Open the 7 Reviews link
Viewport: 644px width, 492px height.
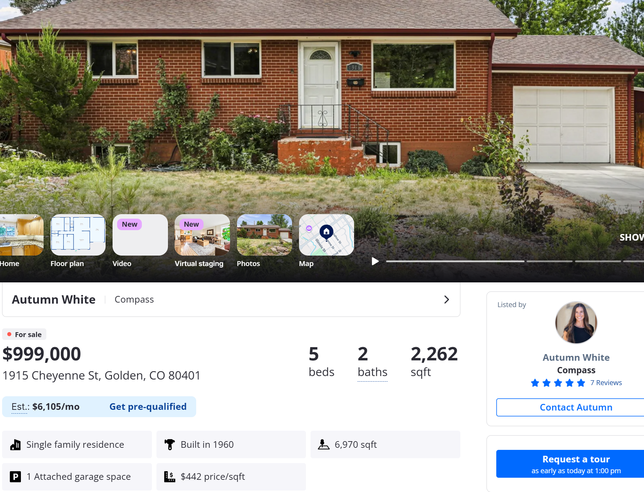click(x=606, y=383)
